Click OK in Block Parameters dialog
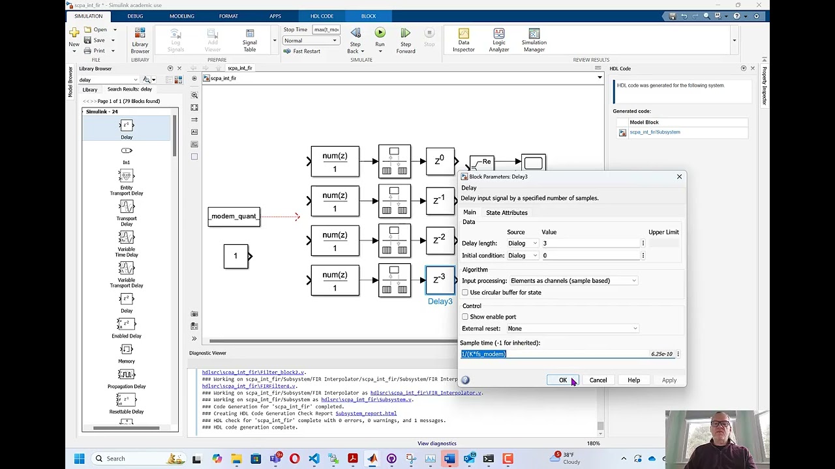 click(562, 380)
